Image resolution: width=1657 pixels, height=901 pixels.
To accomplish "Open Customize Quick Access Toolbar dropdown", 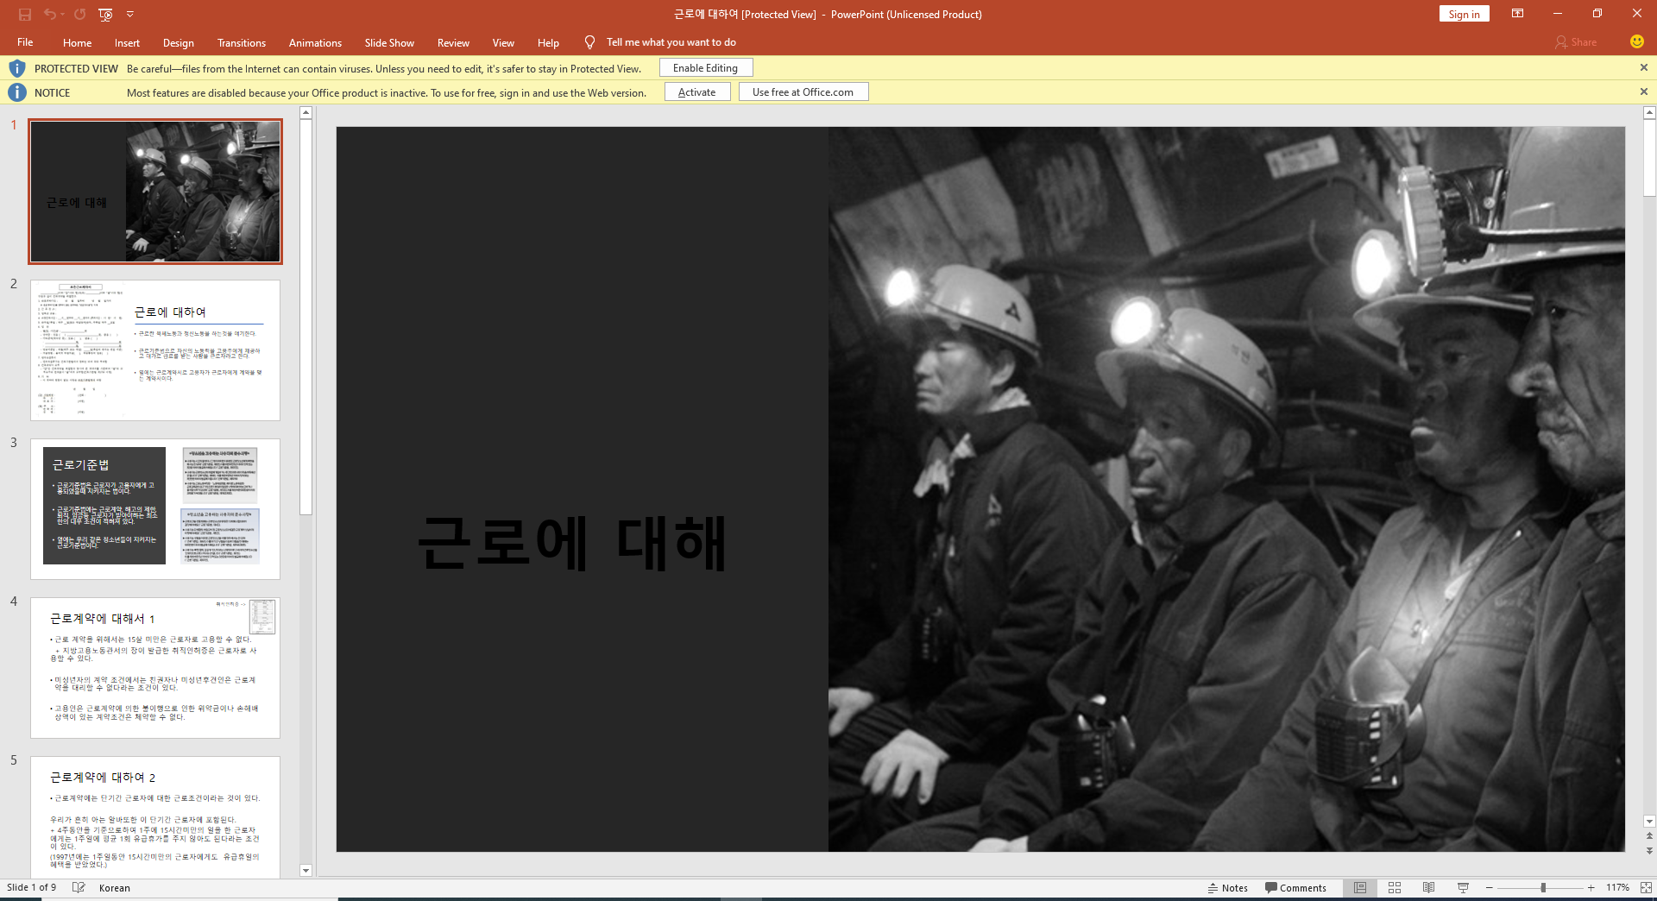I will (x=130, y=15).
